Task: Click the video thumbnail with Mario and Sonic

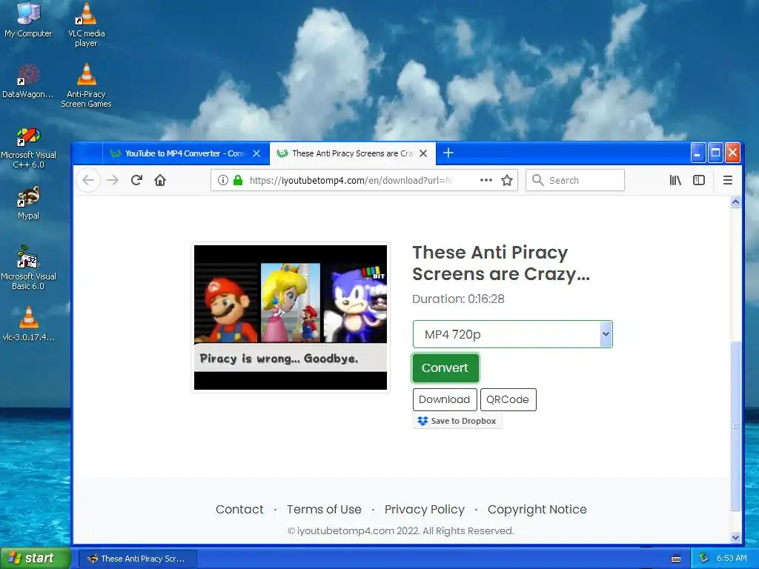Action: (x=291, y=317)
